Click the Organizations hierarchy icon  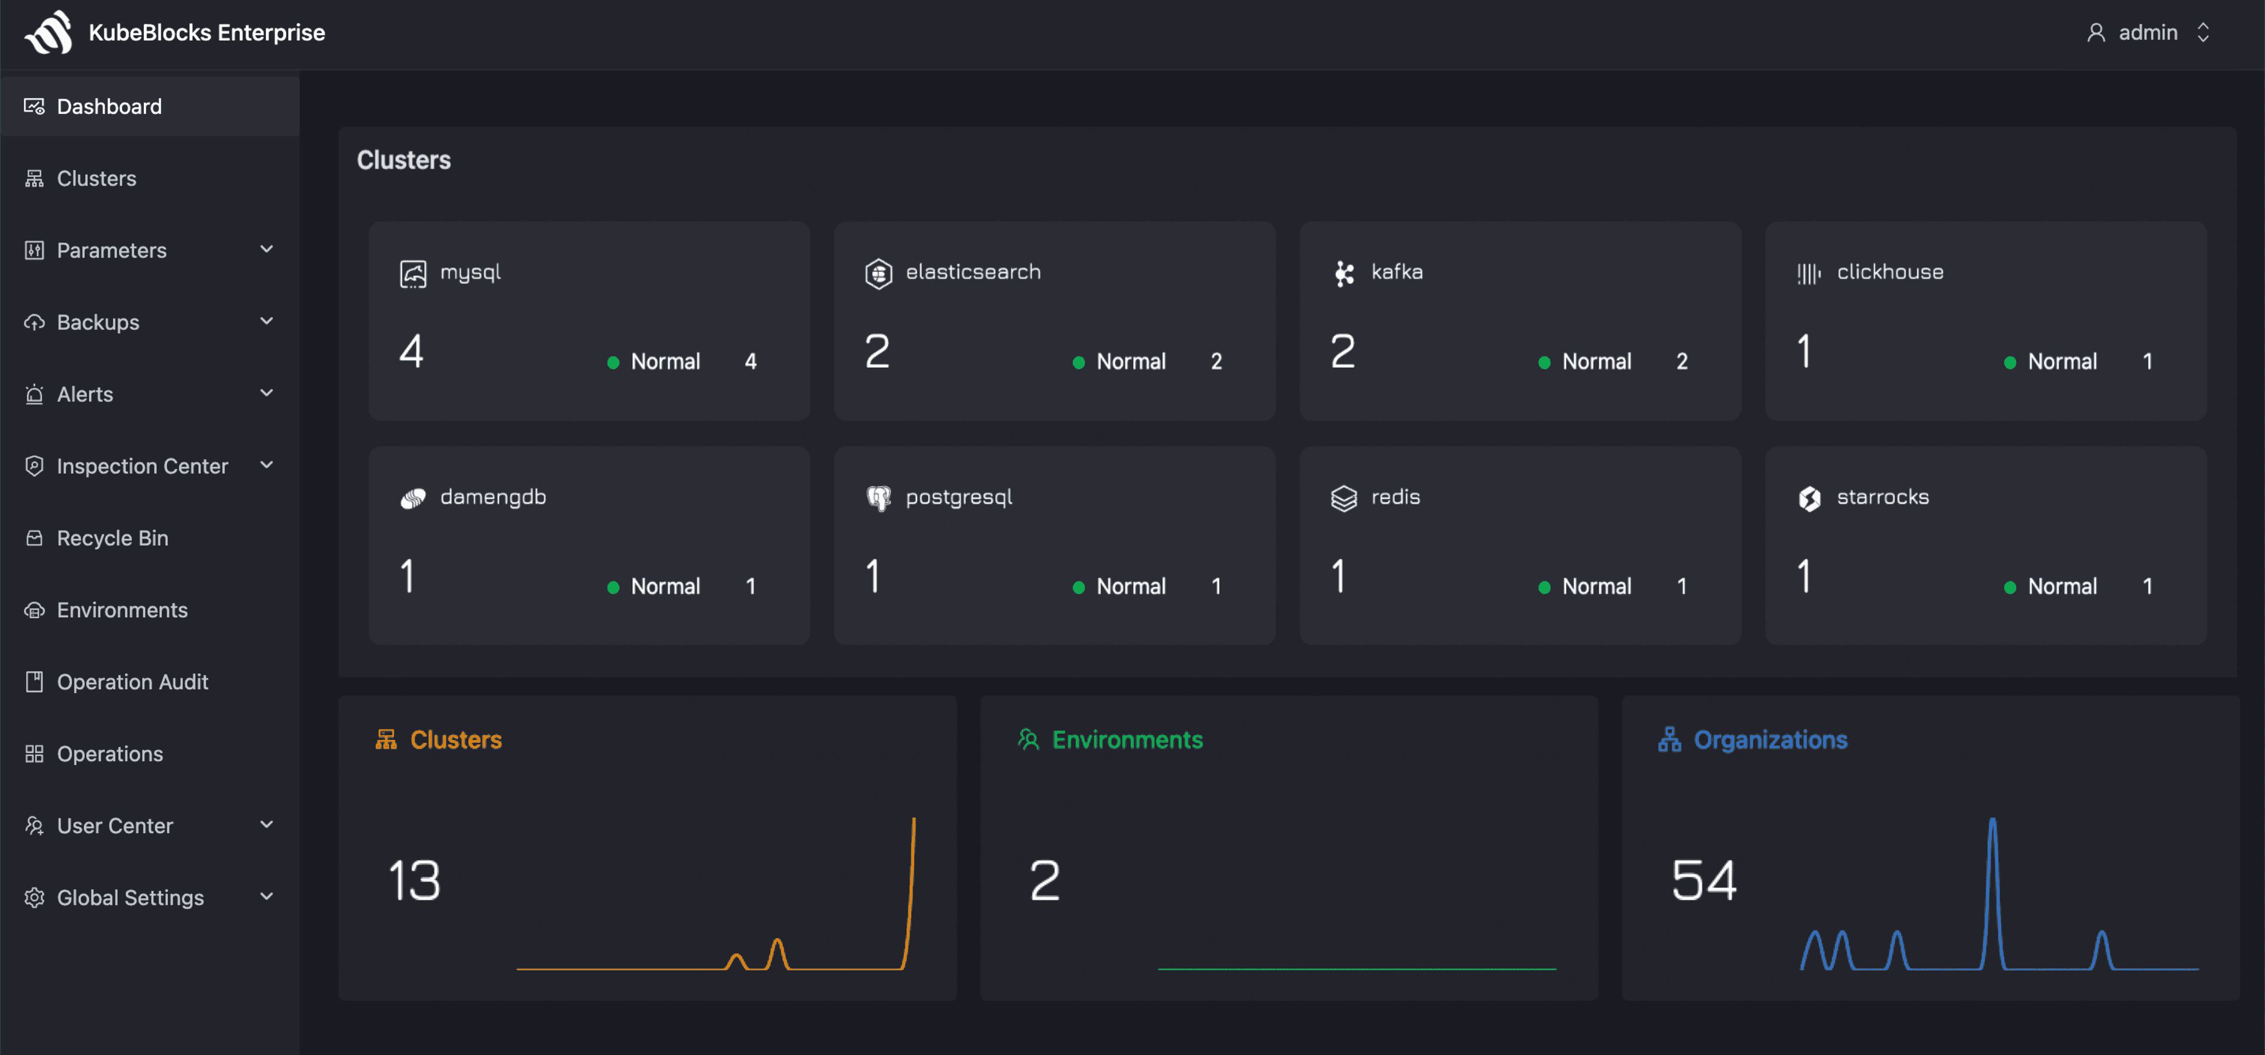click(x=1669, y=739)
